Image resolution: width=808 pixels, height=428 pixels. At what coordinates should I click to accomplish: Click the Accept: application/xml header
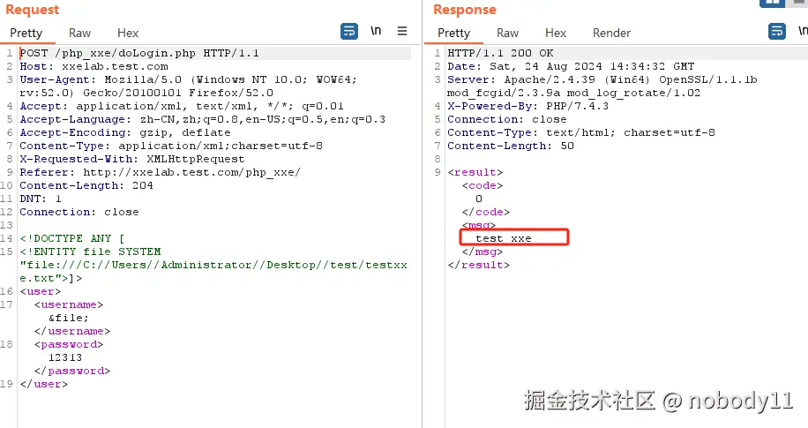click(182, 106)
